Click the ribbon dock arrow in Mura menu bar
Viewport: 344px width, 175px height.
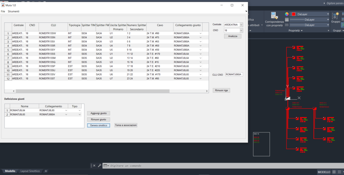click(246, 11)
